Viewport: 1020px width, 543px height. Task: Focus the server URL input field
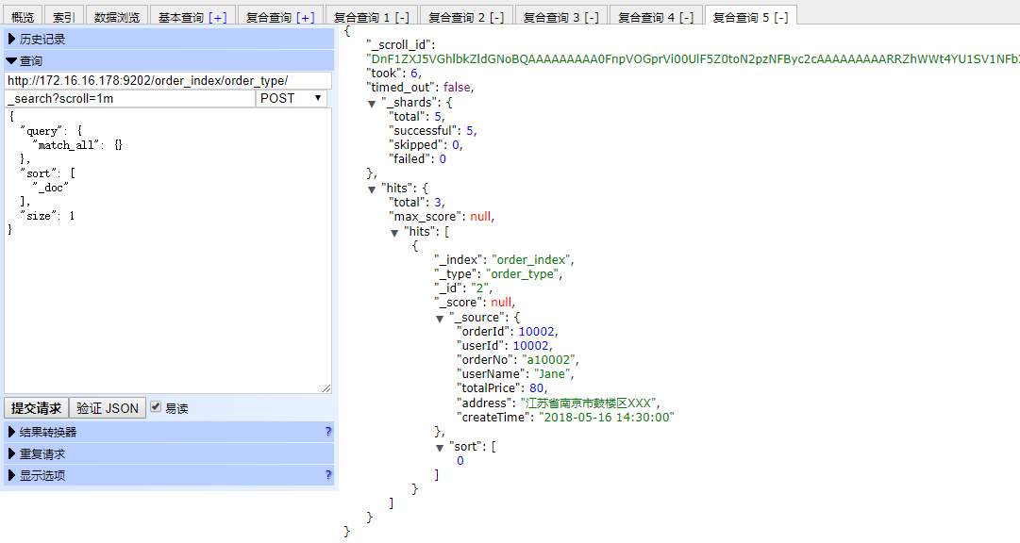168,81
